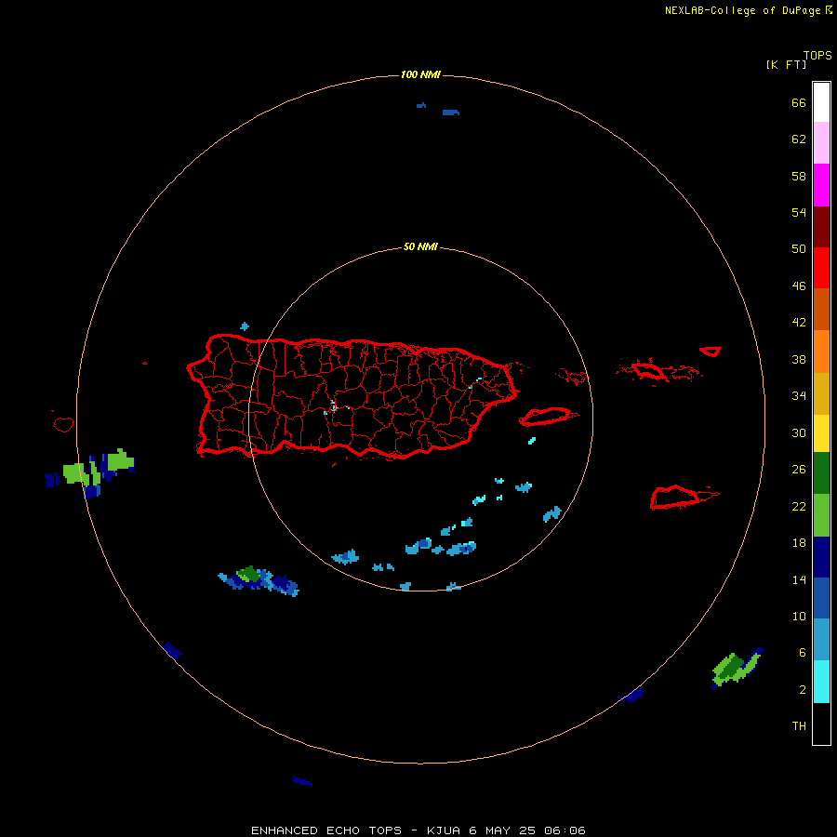The width and height of the screenshot is (837, 837).
Task: Click the 42 legend scale value
Action: tap(799, 322)
